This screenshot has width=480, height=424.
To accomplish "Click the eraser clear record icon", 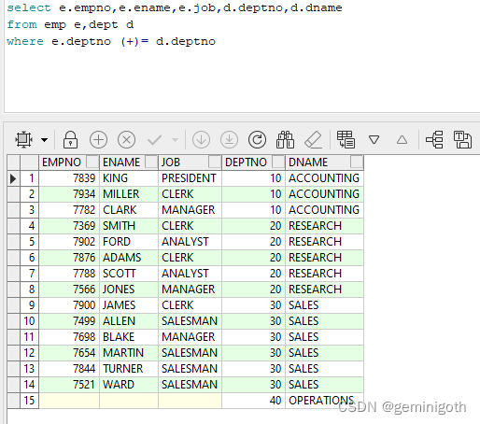I will [313, 139].
